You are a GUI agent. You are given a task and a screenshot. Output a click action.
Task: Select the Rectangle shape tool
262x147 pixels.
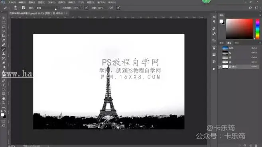[3, 94]
